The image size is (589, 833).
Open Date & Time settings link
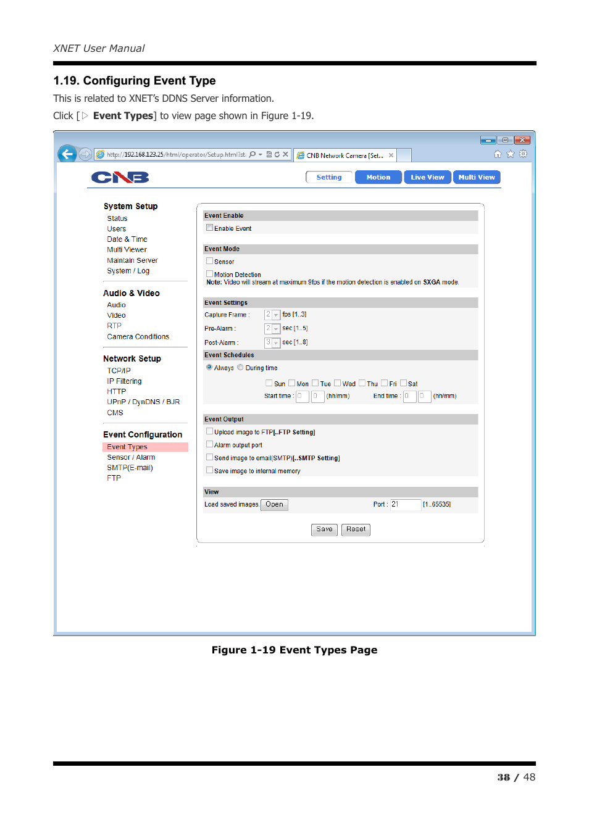[127, 239]
